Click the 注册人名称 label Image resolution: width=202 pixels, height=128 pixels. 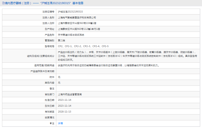click(x=48, y=18)
